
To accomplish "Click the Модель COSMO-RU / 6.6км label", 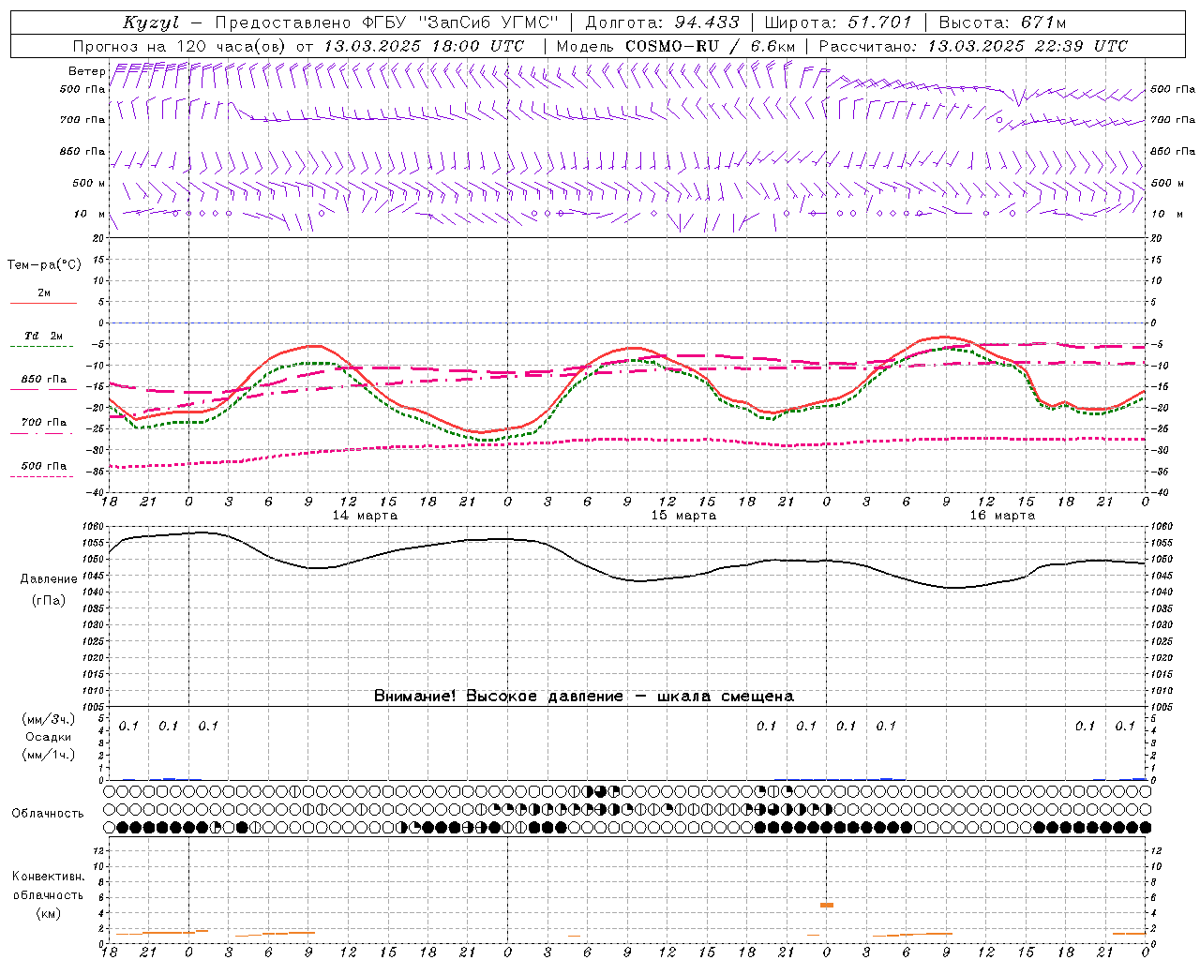I will [676, 46].
